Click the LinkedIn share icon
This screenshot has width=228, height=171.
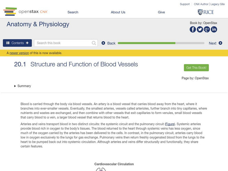click(x=214, y=29)
